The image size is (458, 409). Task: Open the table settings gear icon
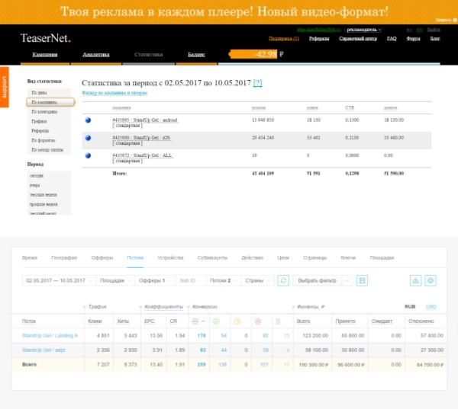[431, 280]
